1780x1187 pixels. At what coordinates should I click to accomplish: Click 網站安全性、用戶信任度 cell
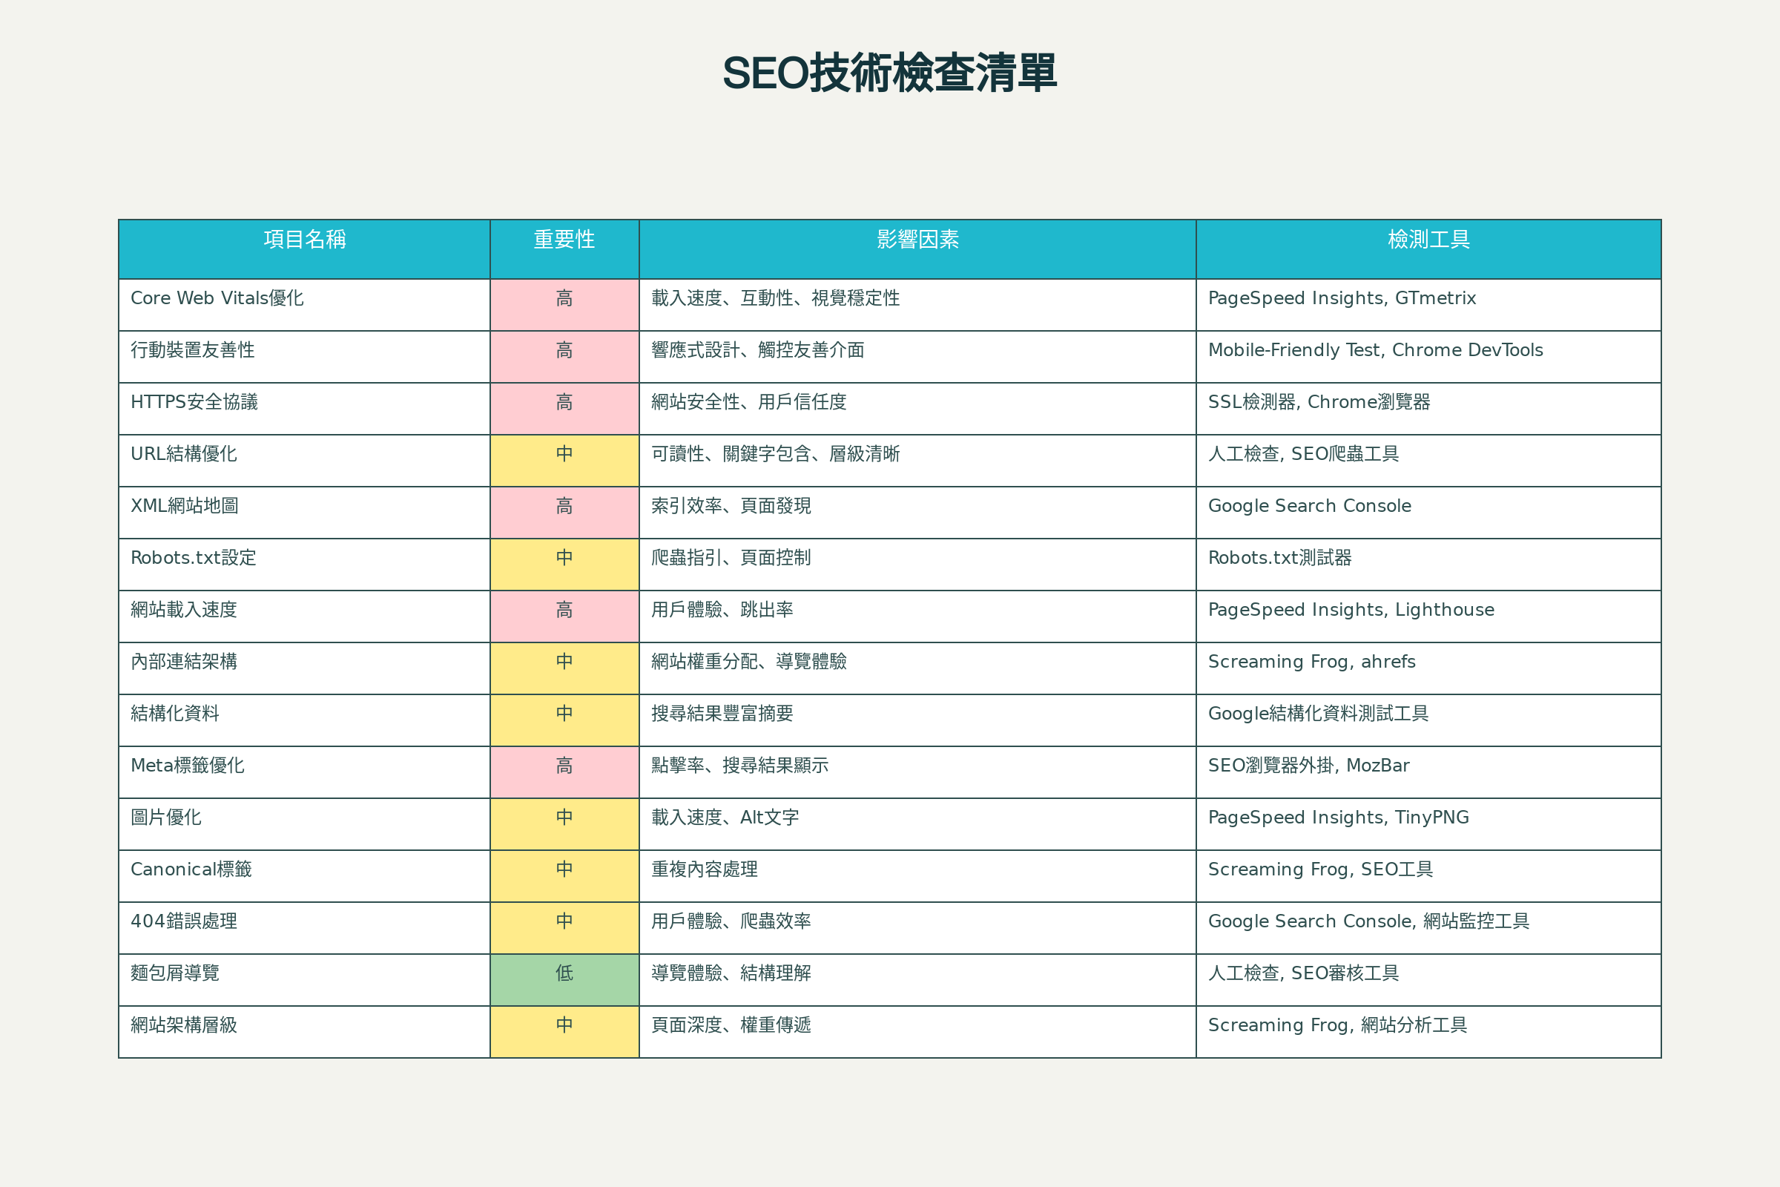(x=917, y=409)
